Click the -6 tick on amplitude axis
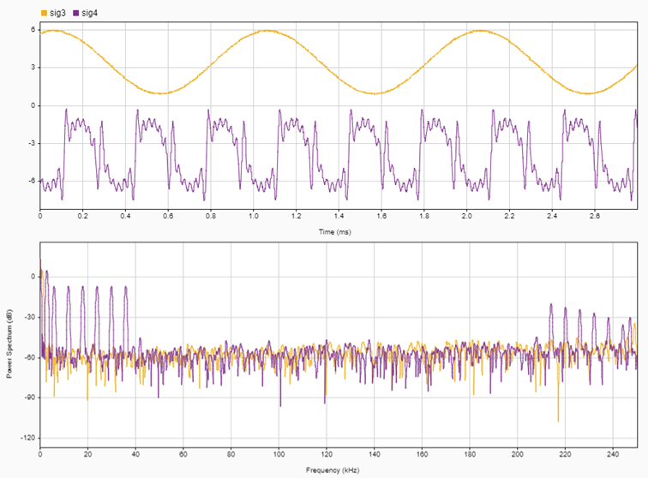 pyautogui.click(x=32, y=181)
